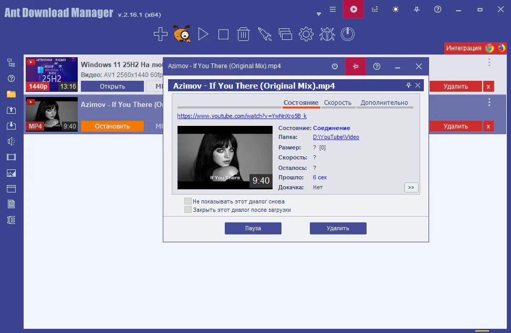Switch to the Скорость tab
This screenshot has width=511, height=333.
338,103
